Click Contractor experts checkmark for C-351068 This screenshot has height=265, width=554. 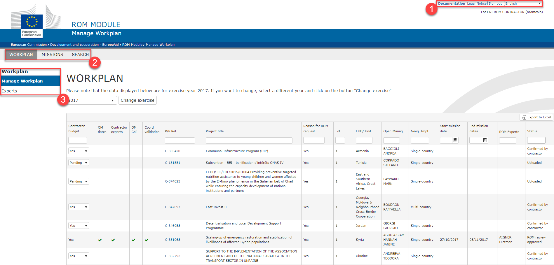click(x=113, y=240)
